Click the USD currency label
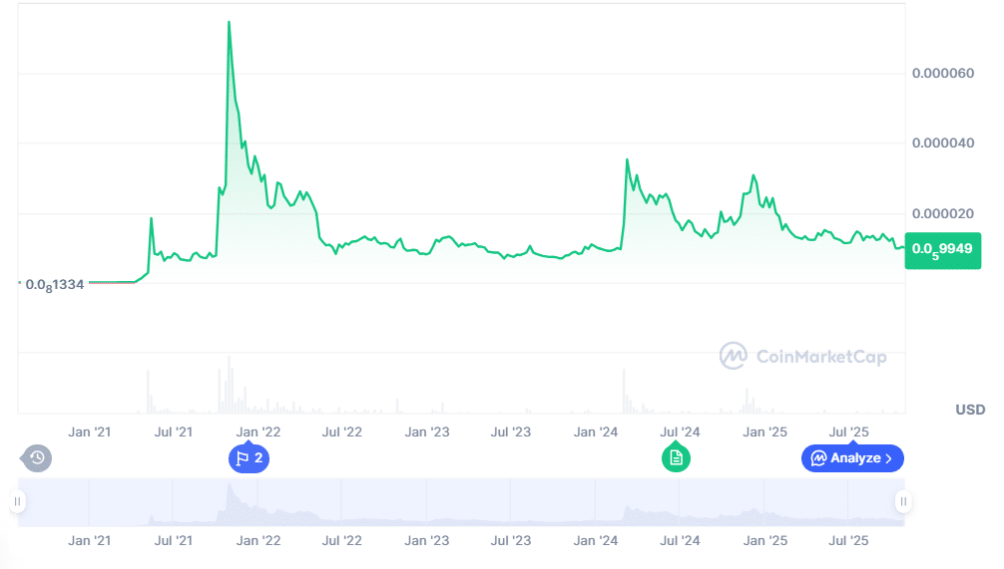Viewport: 1004px width, 569px height. (x=969, y=410)
